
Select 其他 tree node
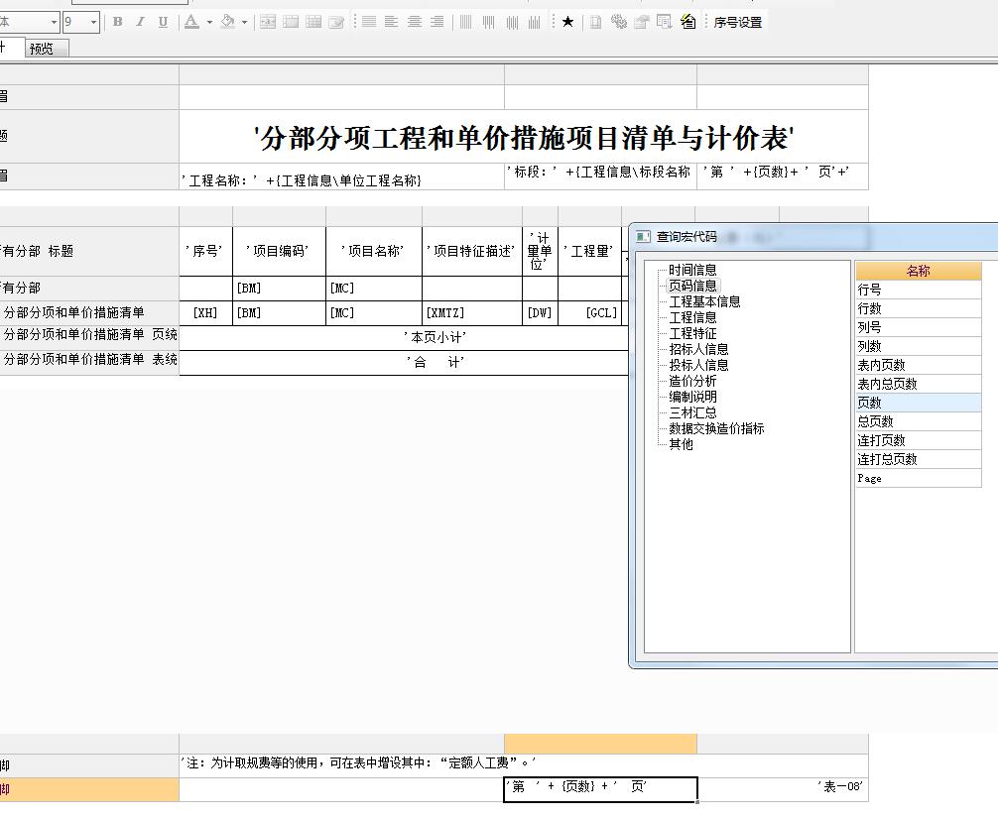point(681,444)
